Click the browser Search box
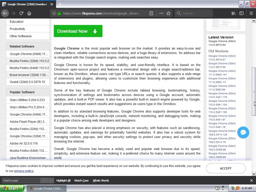 pos(194,13)
